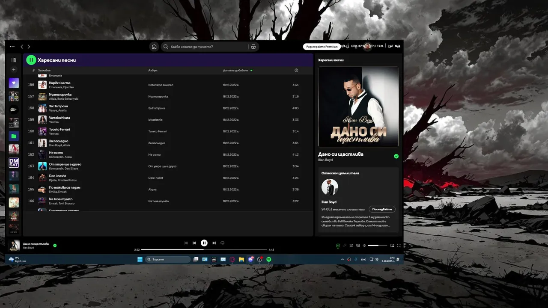Open the Light rain weather widget

[17, 259]
